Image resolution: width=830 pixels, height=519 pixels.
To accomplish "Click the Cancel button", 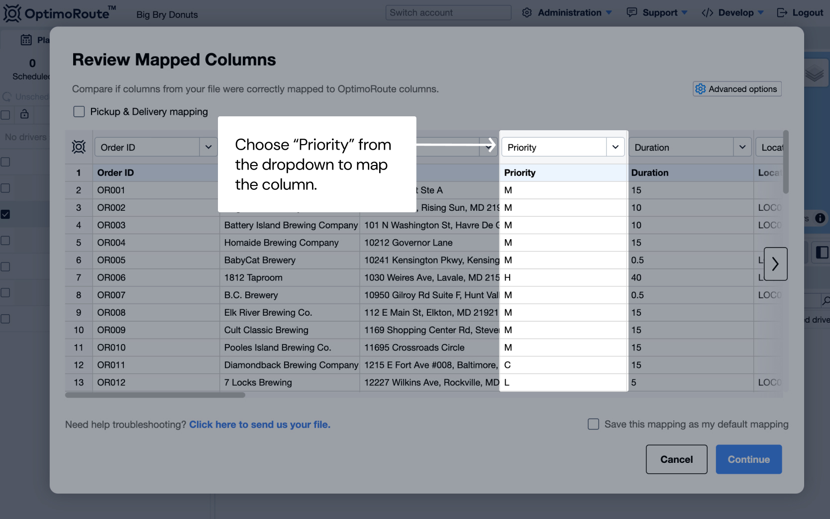I will point(676,459).
